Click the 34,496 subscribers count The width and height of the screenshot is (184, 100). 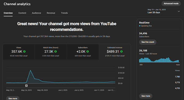(x=143, y=33)
